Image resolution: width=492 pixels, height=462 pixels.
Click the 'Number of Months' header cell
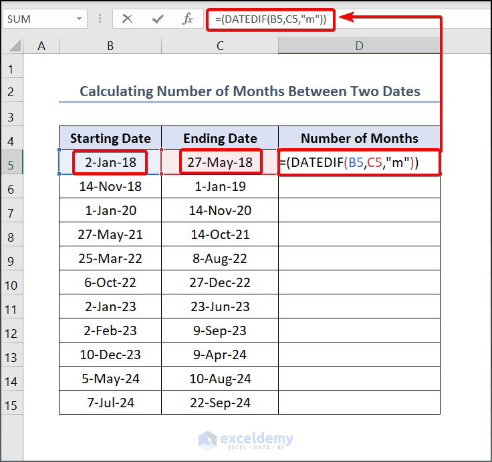(x=359, y=138)
